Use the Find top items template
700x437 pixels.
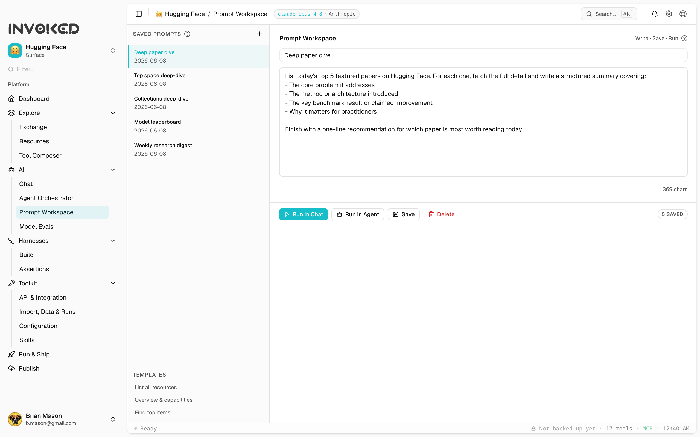[x=152, y=412]
